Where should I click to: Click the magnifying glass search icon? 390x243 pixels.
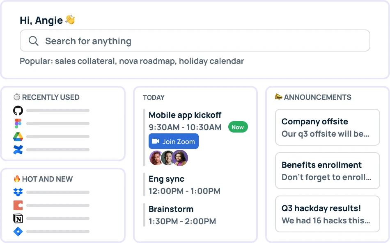[x=33, y=41]
